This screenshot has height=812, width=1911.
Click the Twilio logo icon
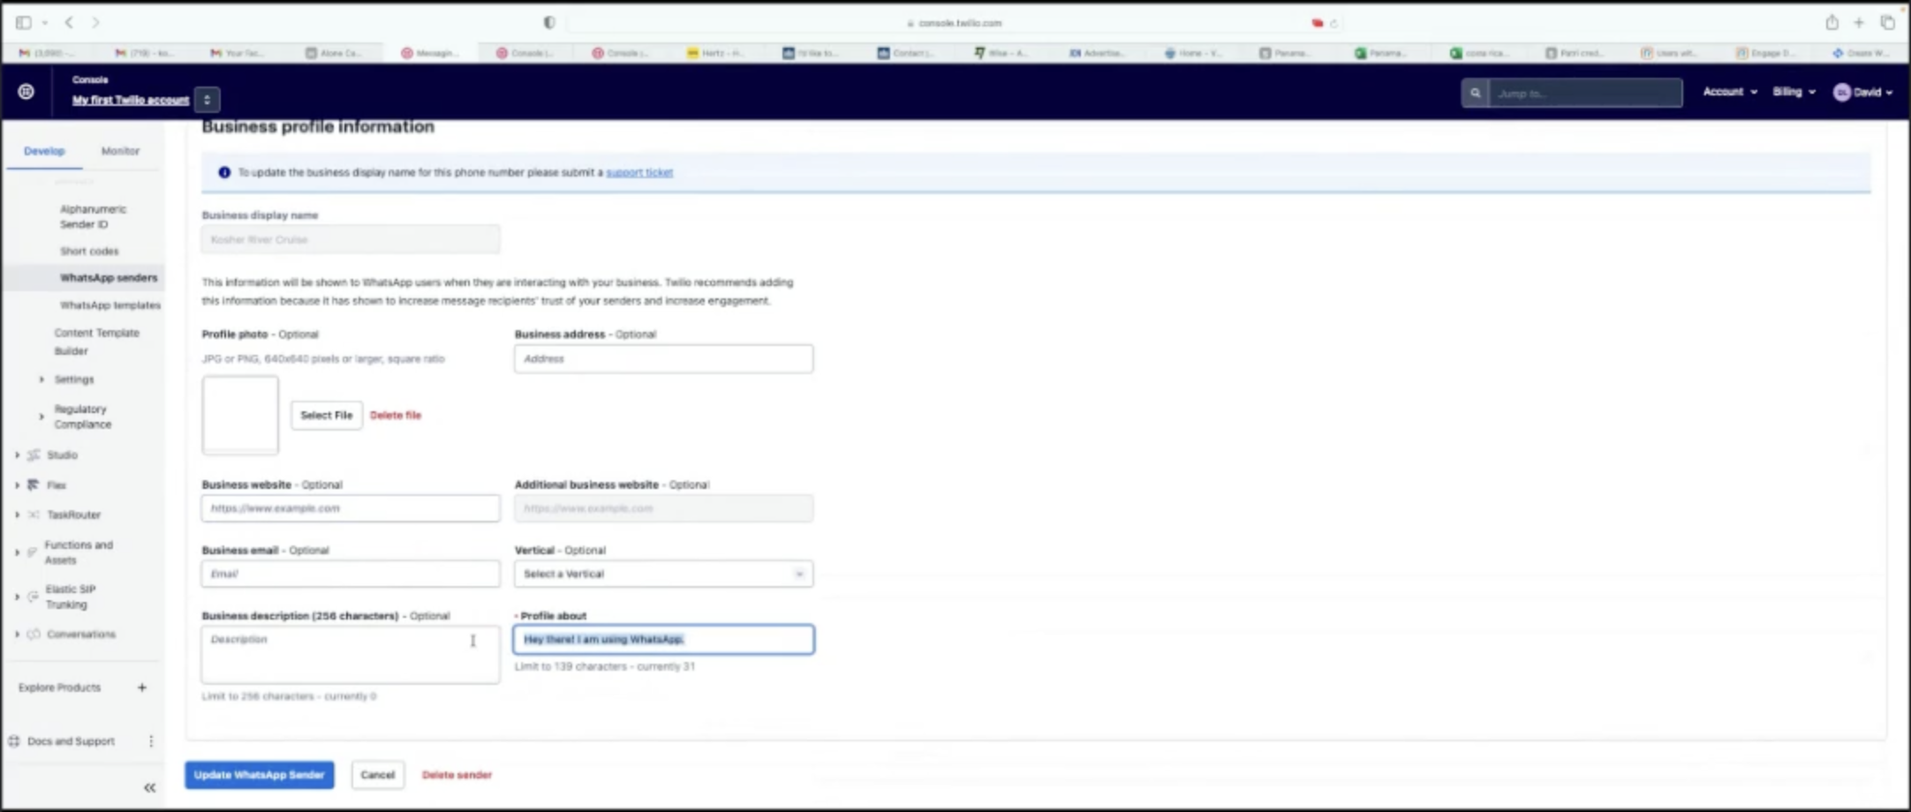[x=26, y=91]
